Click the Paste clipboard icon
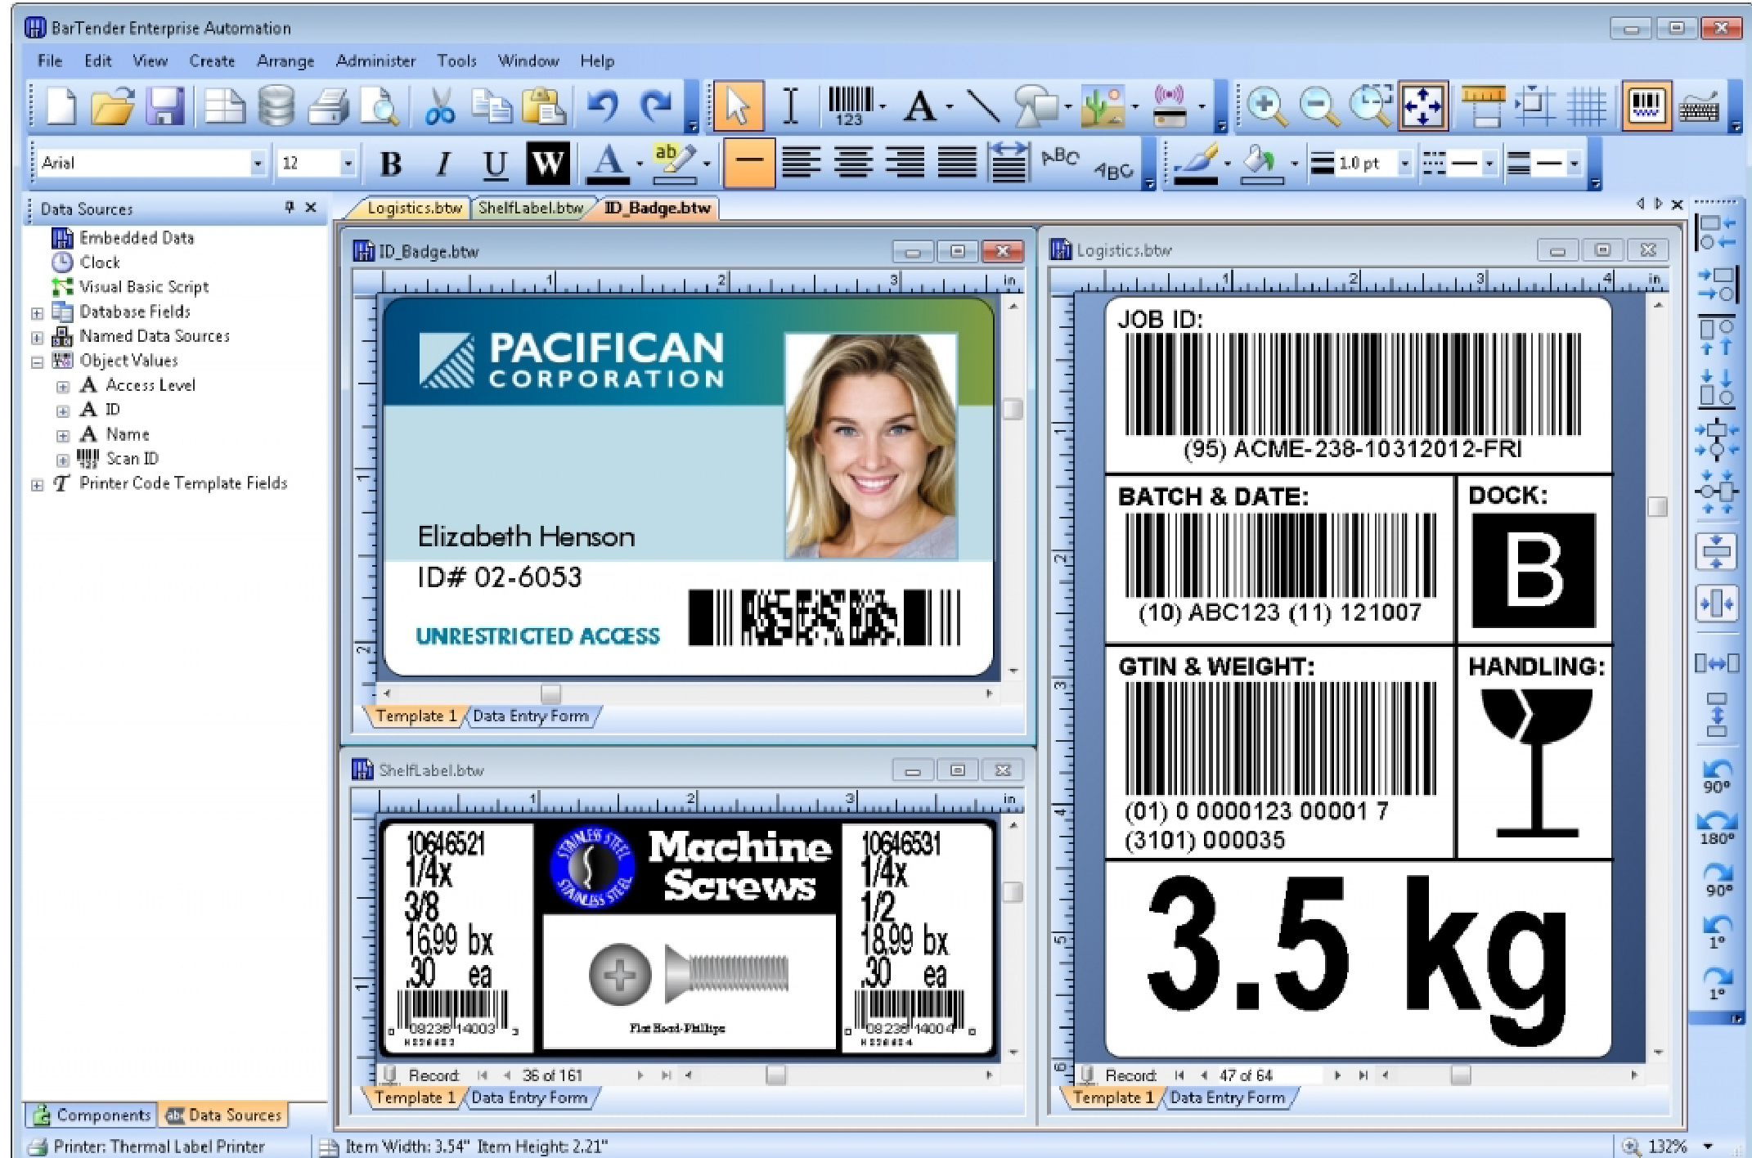Viewport: 1752px width, 1158px height. click(x=544, y=106)
